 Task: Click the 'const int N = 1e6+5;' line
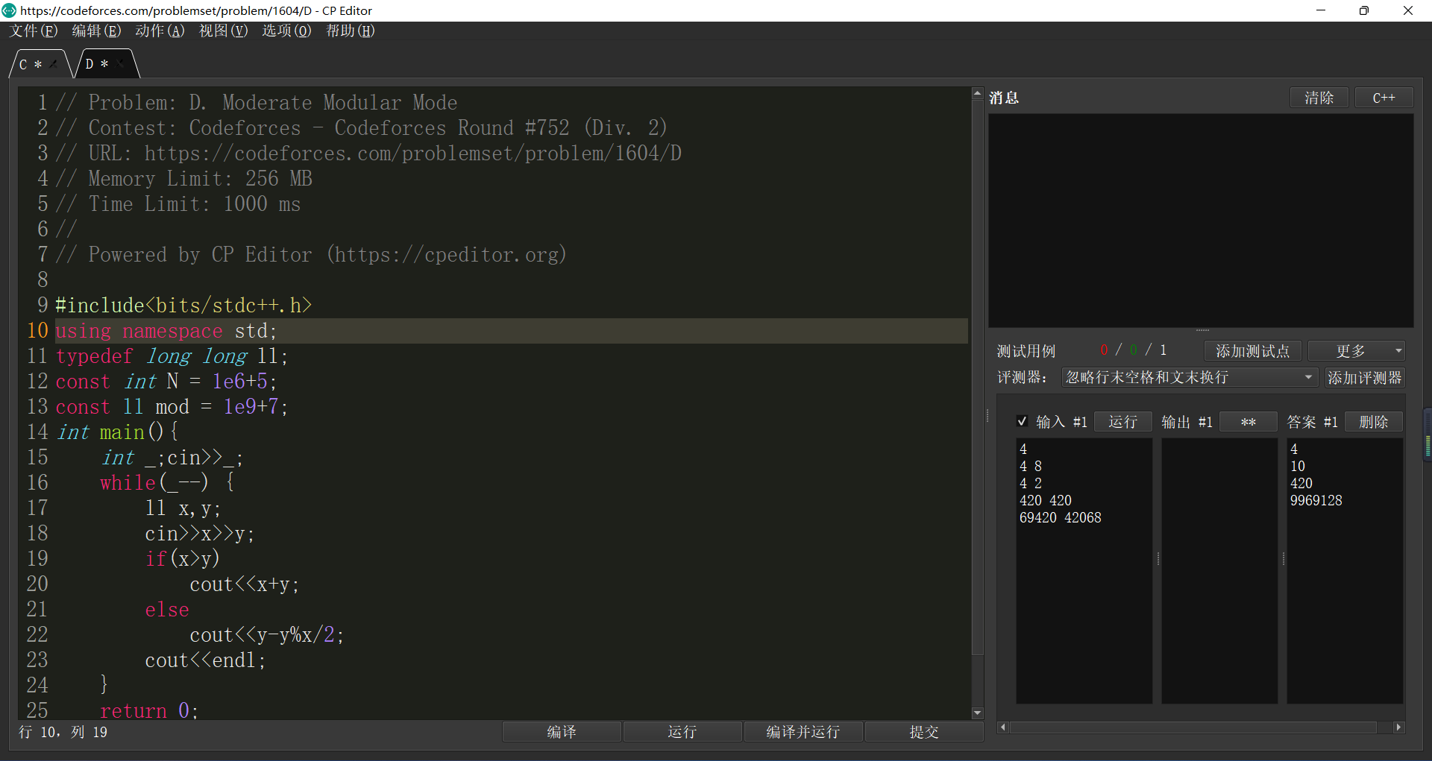point(166,382)
